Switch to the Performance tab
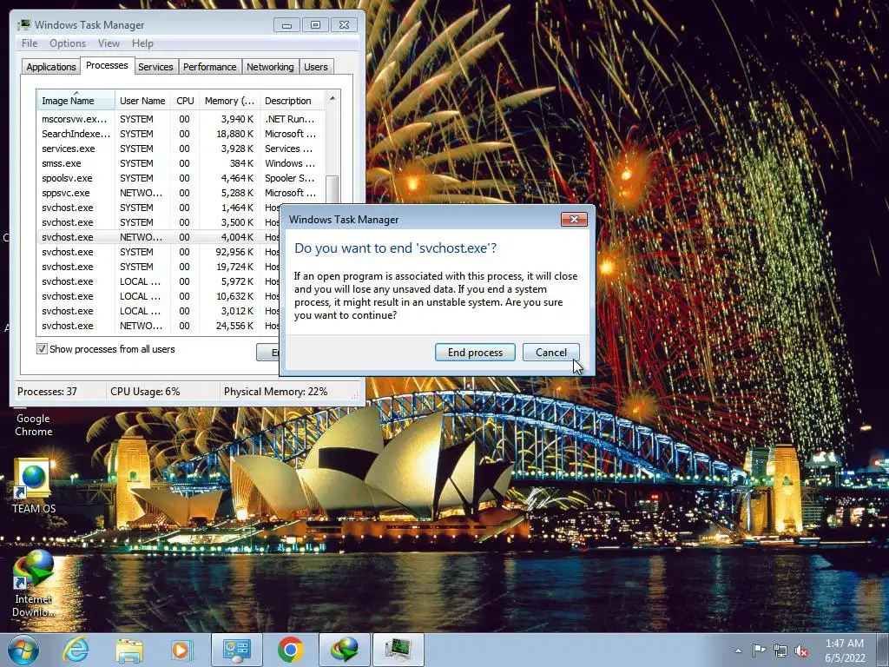This screenshot has width=889, height=667. tap(210, 67)
